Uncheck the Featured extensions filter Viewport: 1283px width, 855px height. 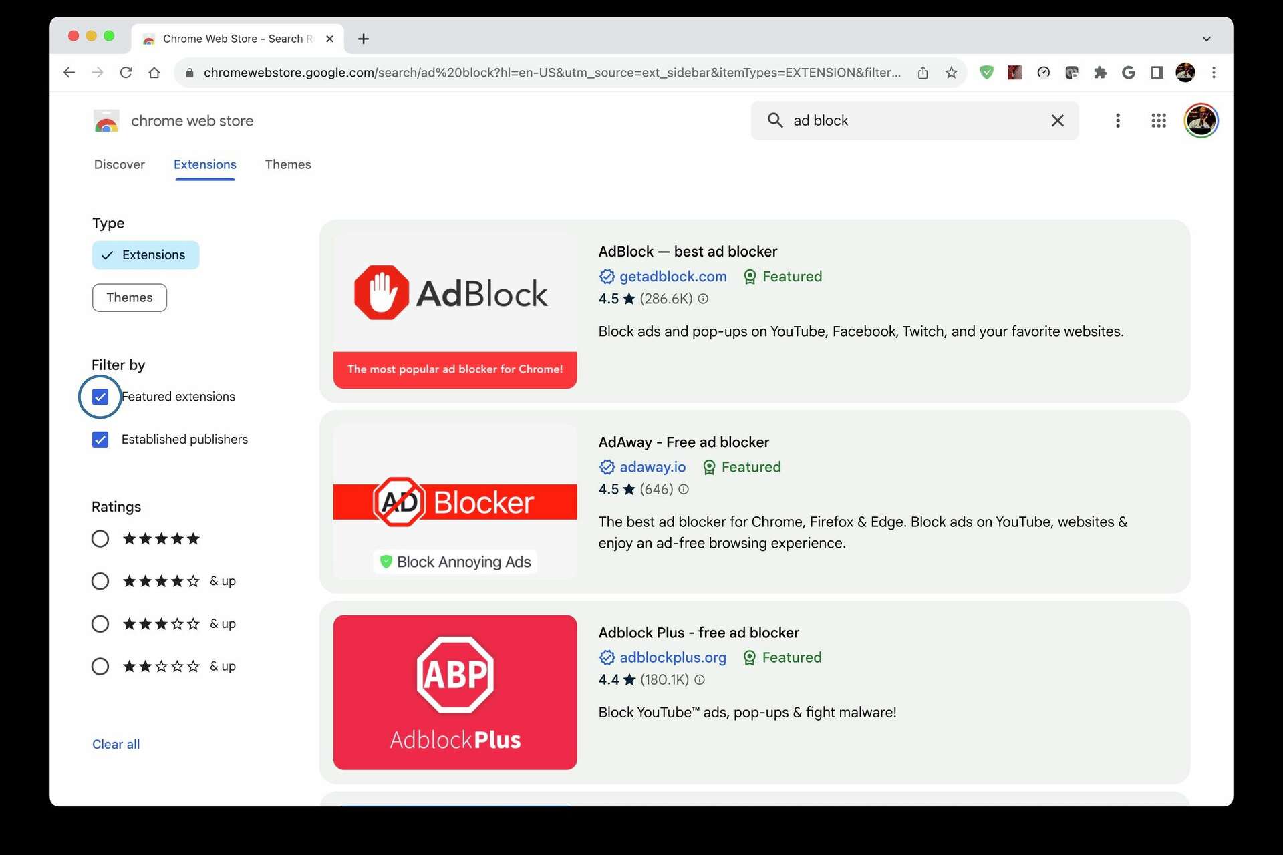point(100,397)
